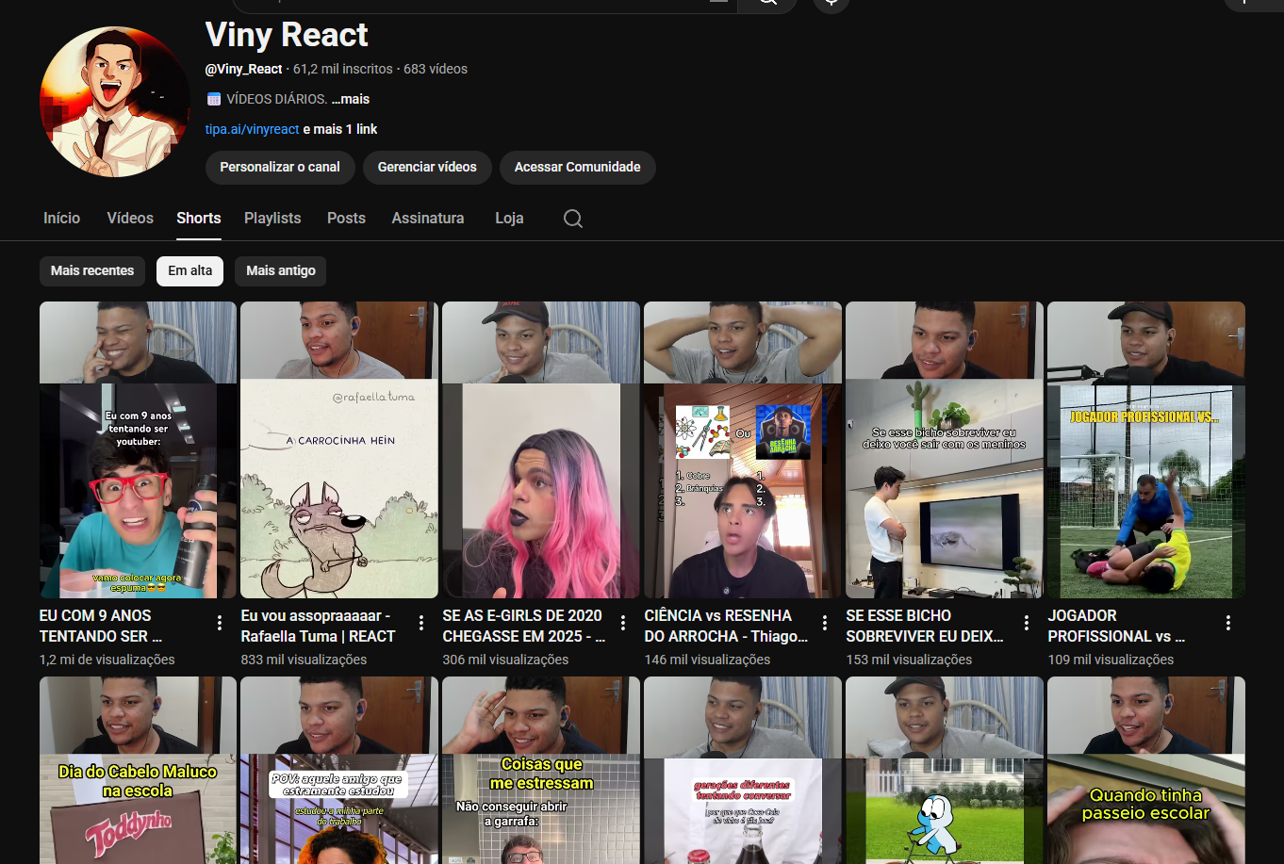The width and height of the screenshot is (1284, 864).
Task: Click '109 mil visualizações' view count
Action: click(1111, 660)
